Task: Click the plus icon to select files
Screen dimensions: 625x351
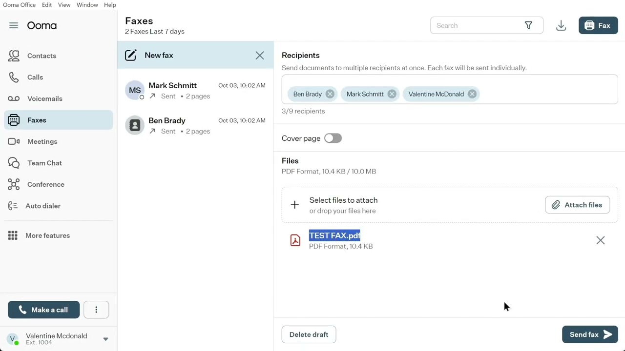Action: (294, 205)
